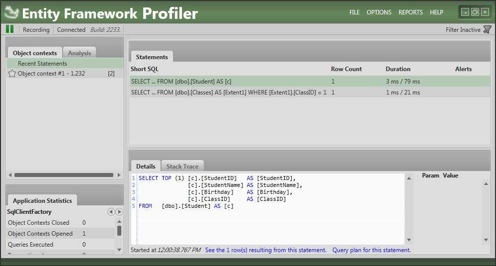Click the Build: 2233 label
This screenshot has width=496, height=266.
click(x=105, y=29)
